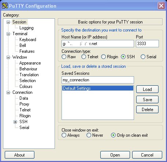Collapse the Session tree node
Viewport: 167px width, 162px height.
pyautogui.click(x=8, y=22)
